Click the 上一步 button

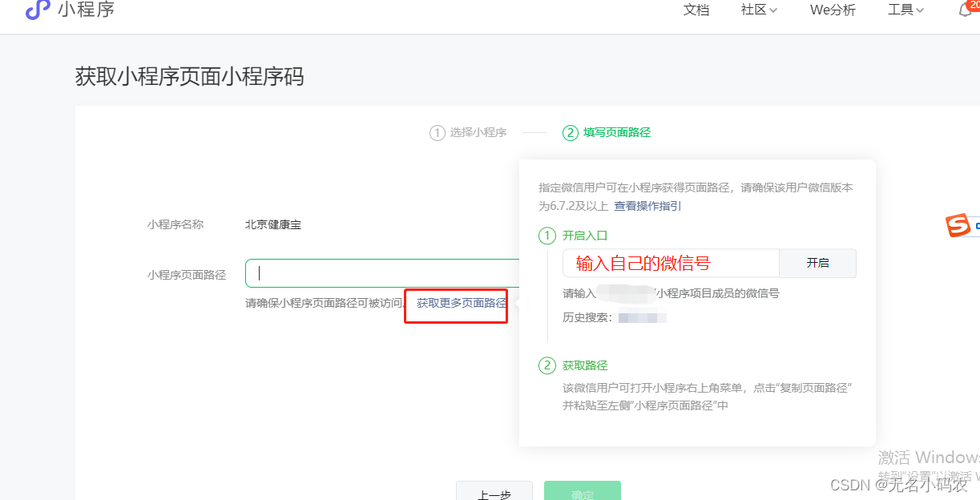[x=494, y=491]
